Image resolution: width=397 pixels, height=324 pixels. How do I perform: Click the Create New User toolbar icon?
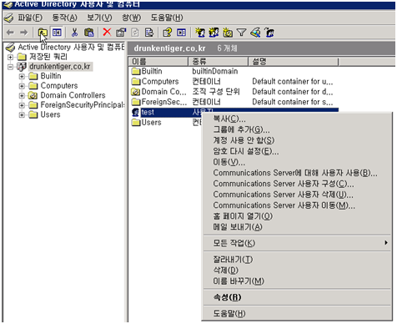(200, 33)
